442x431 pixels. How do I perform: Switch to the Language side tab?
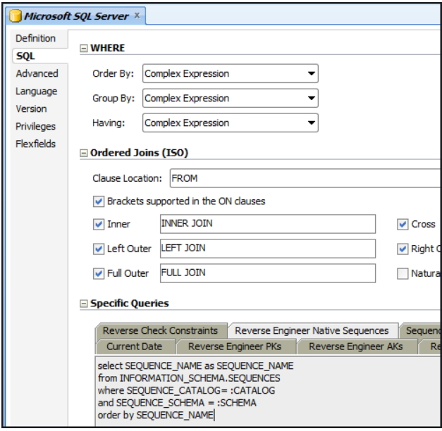[x=37, y=92]
